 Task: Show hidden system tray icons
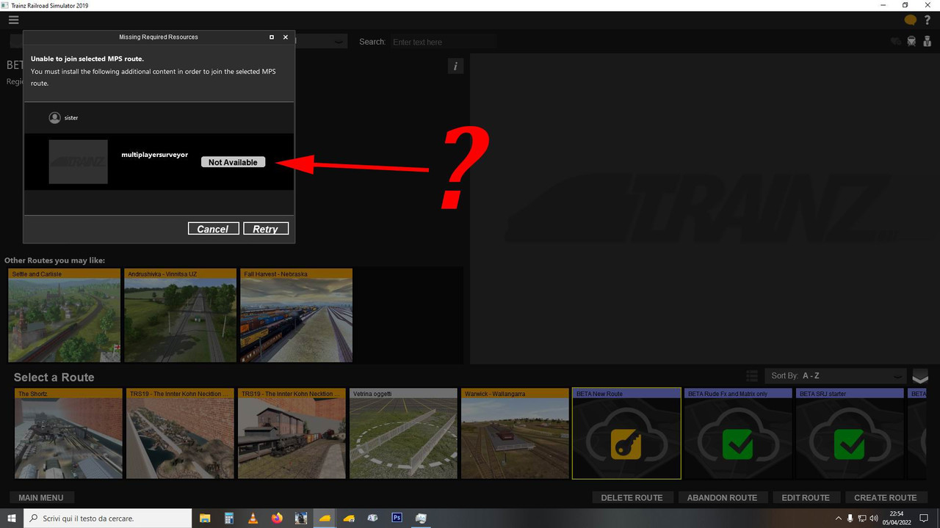click(x=837, y=518)
